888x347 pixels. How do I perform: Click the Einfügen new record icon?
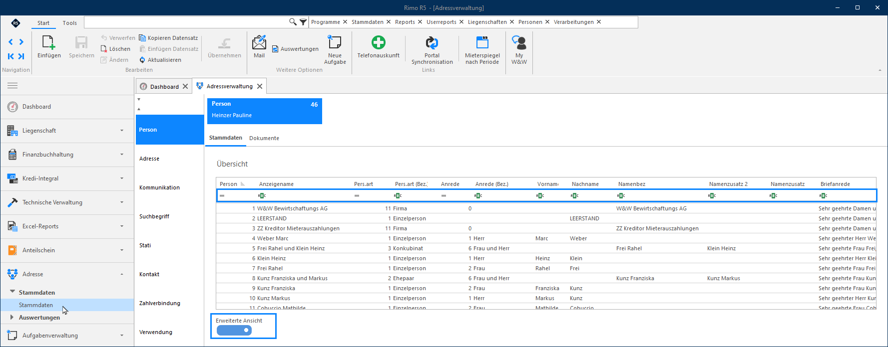pyautogui.click(x=49, y=43)
